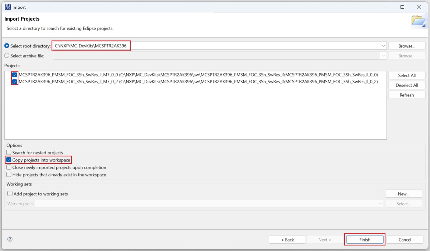Disable Copy projects into workspace
430x251 pixels.
click(9, 160)
